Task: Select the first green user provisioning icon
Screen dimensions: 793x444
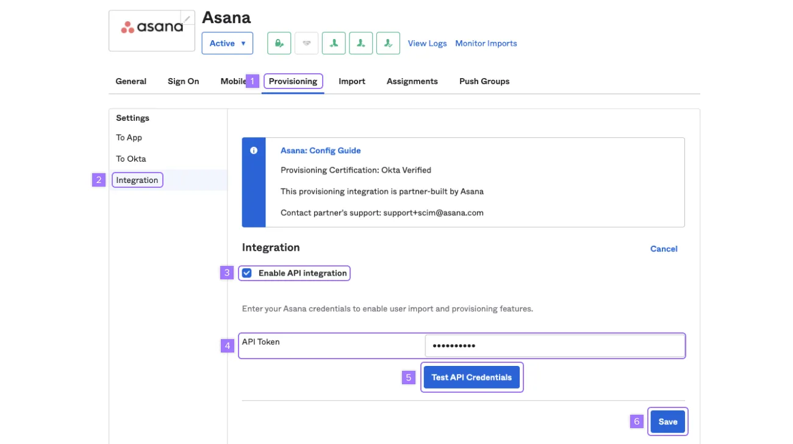Action: [x=334, y=43]
